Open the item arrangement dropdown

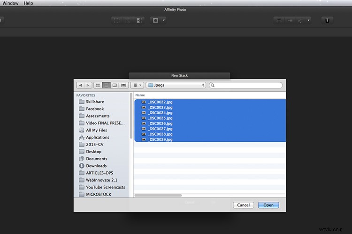pyautogui.click(x=137, y=85)
